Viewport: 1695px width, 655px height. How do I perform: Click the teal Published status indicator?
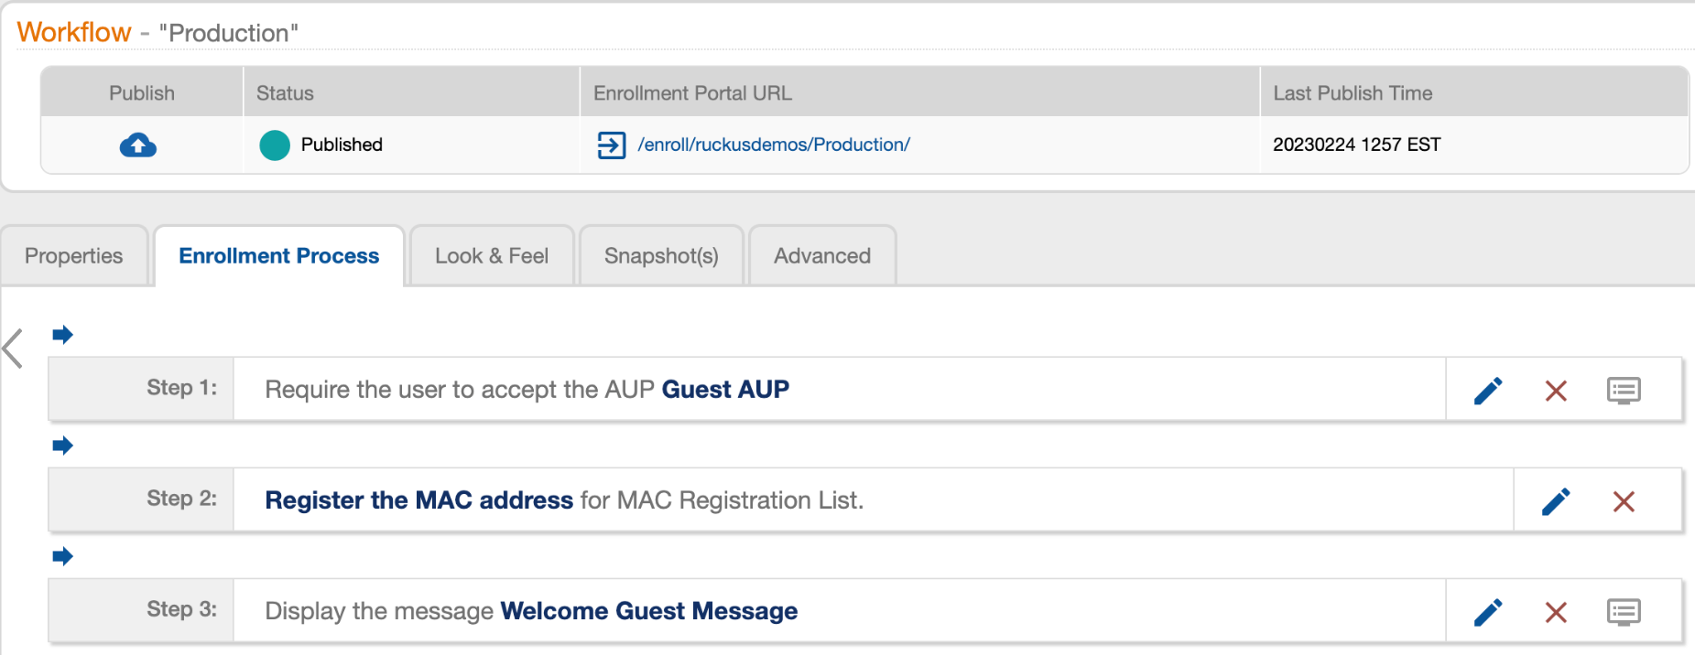click(x=275, y=145)
